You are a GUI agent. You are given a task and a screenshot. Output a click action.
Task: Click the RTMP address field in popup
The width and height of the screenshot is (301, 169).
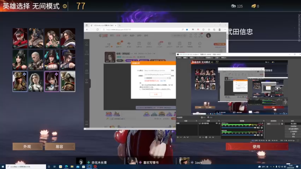[x=157, y=70]
